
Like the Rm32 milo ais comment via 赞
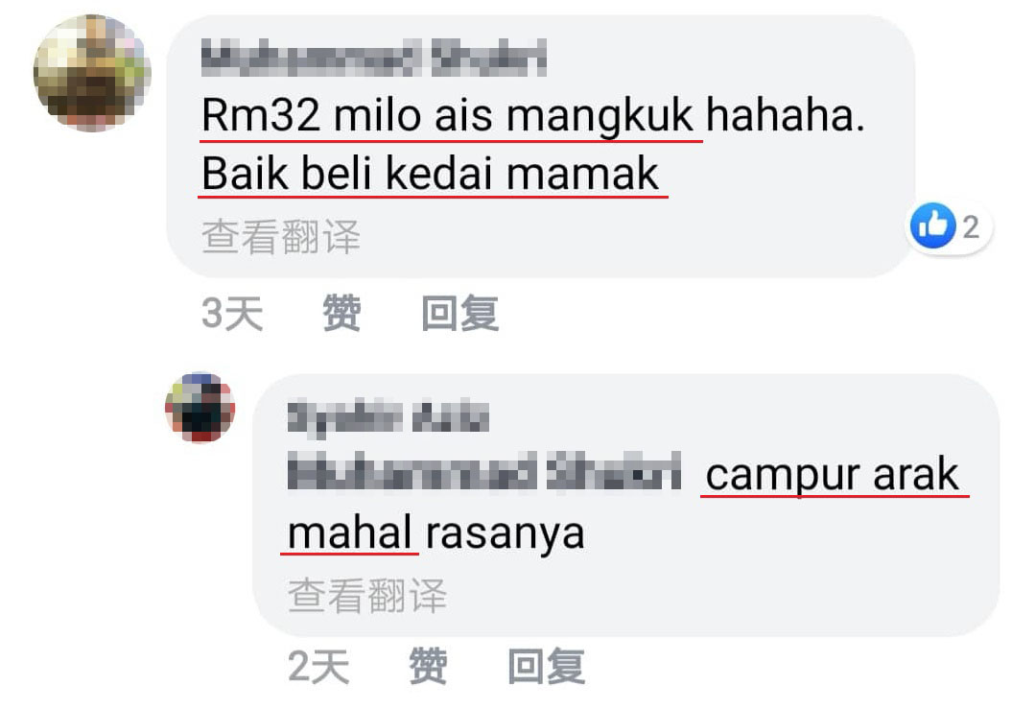coord(341,313)
